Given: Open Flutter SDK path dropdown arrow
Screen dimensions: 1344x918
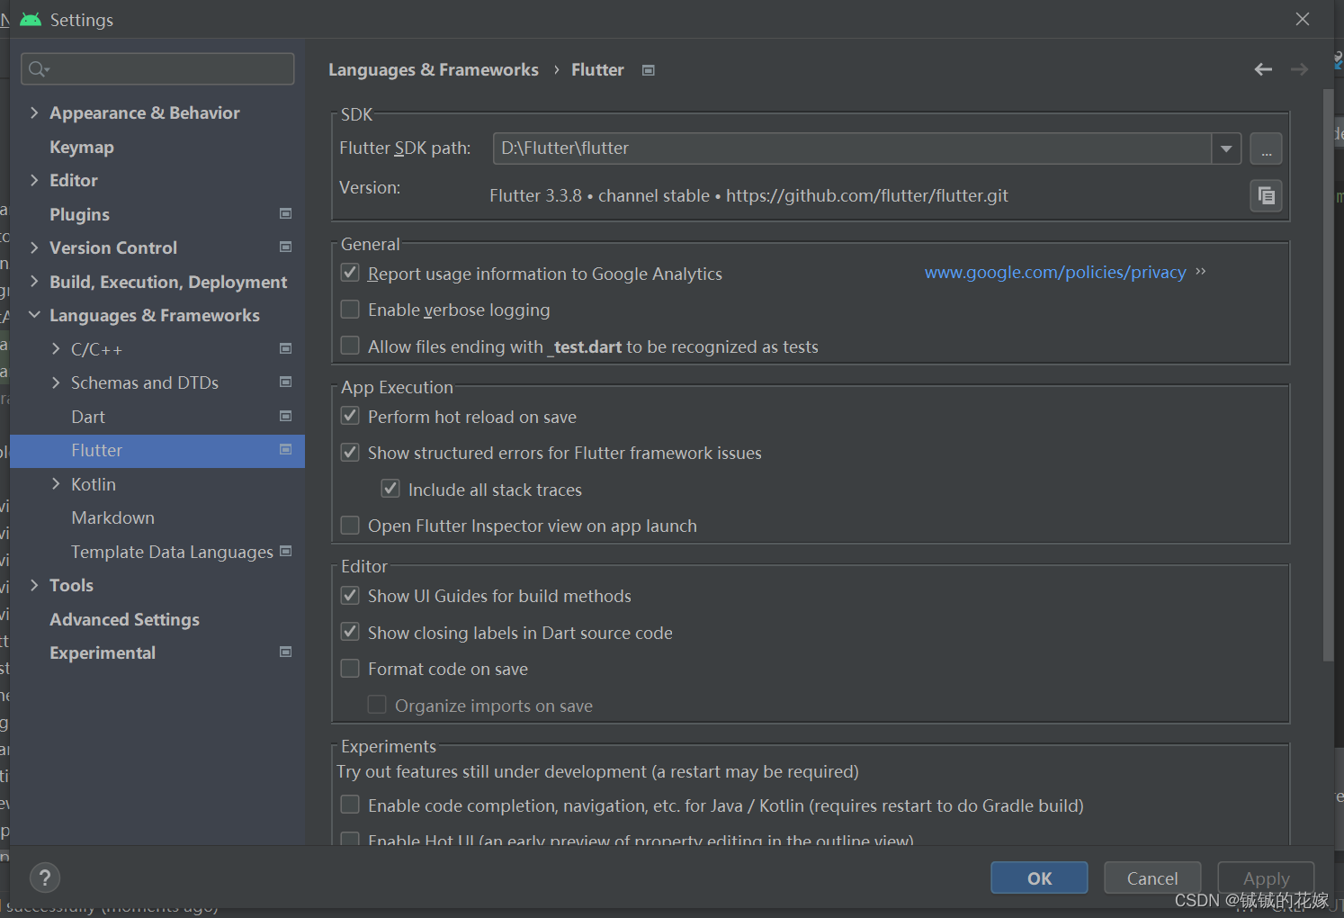Looking at the screenshot, I should (1226, 148).
